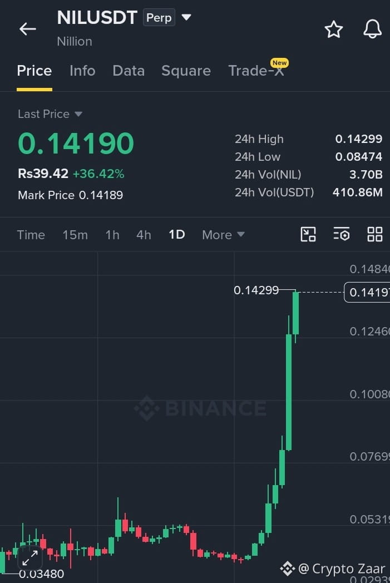Select the 1h chart interval
390x583 pixels.
[112, 235]
